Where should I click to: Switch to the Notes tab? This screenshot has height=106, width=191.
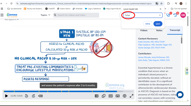159,30
